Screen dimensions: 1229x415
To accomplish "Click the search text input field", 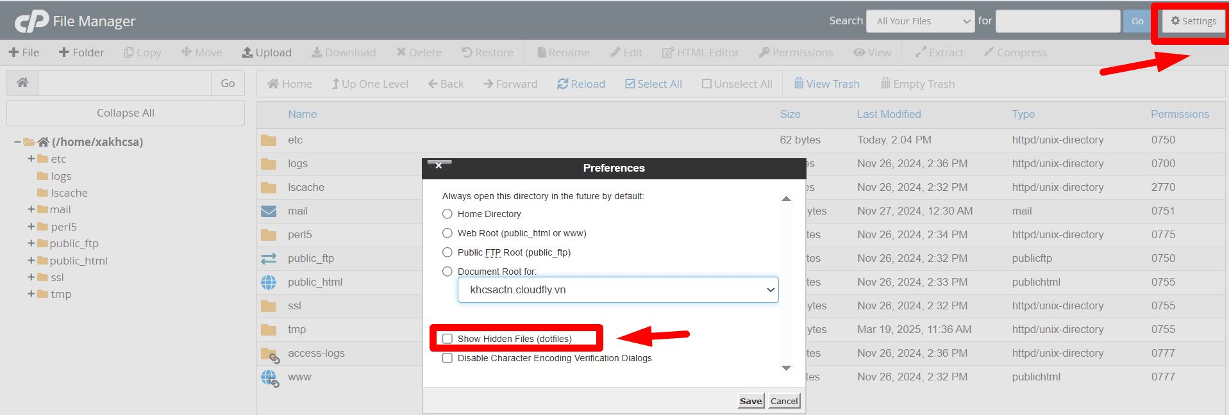I will [1057, 21].
